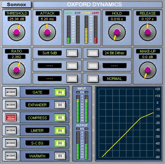
Task: Click the COMPRESS label
Action: point(37,118)
